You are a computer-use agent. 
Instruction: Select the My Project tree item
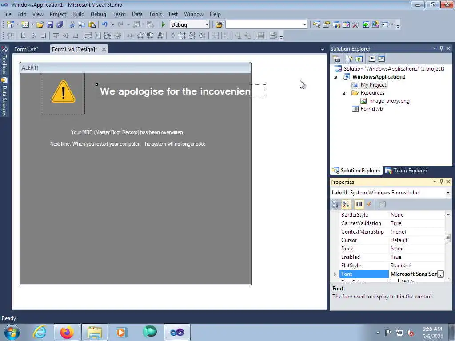coord(373,85)
